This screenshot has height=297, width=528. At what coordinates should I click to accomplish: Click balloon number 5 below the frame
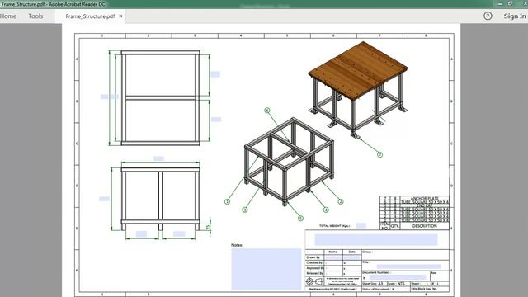pyautogui.click(x=300, y=218)
